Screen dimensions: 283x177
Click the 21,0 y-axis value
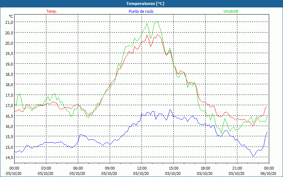10,22
